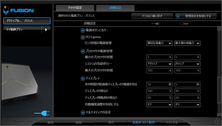This screenshot has width=222, height=126.
Task: Click 適用 button
Action: (50, 122)
